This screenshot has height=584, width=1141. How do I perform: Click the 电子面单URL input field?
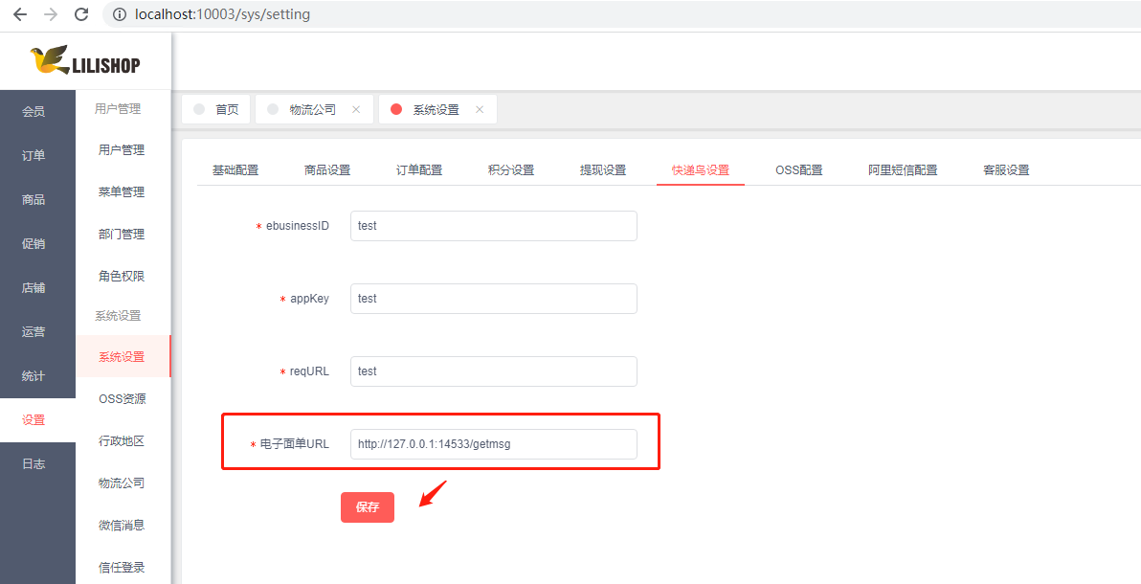click(493, 444)
